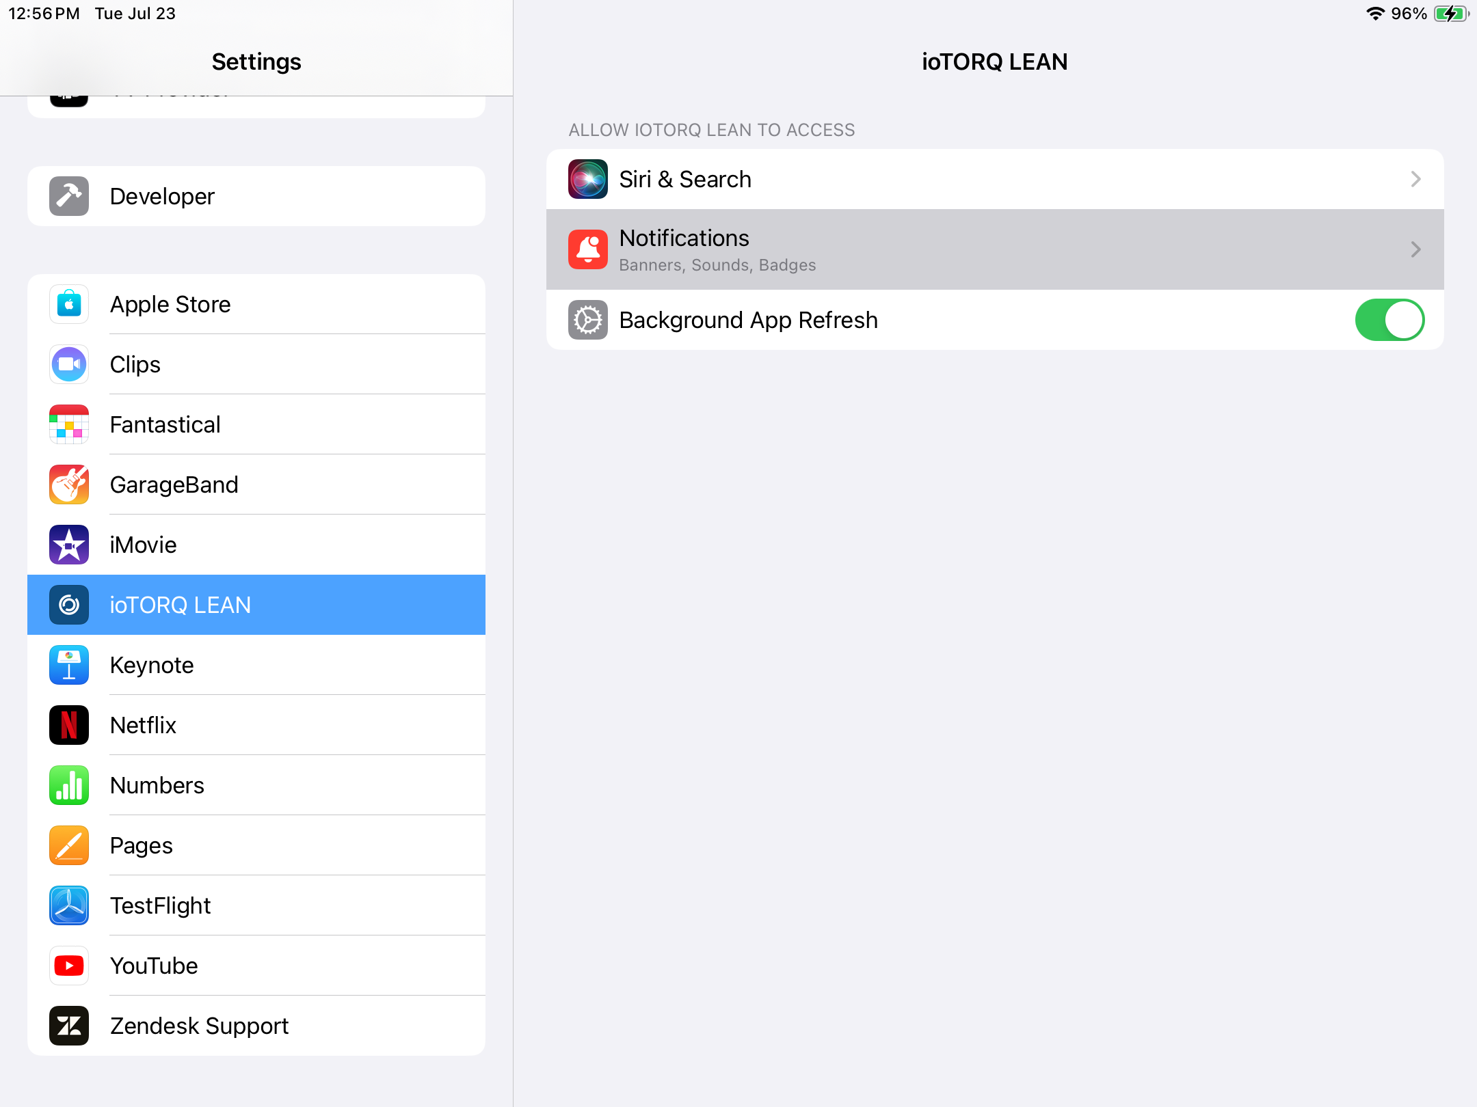
Task: Open Notifications via its chevron
Action: click(1415, 249)
